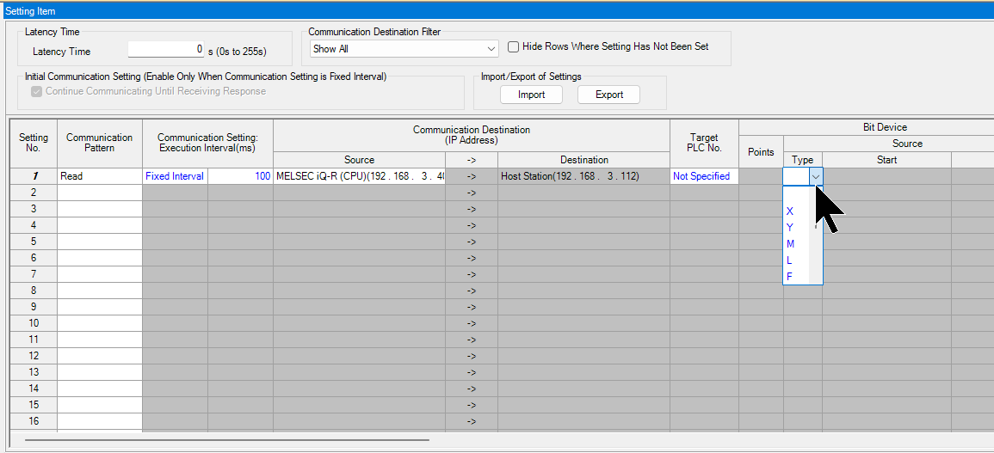Select row header number 10

[x=34, y=323]
